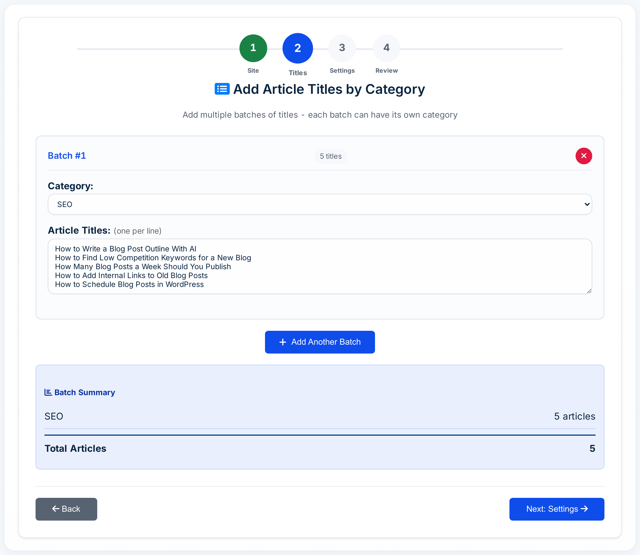
Task: Click Add Another Batch button
Action: [x=320, y=342]
